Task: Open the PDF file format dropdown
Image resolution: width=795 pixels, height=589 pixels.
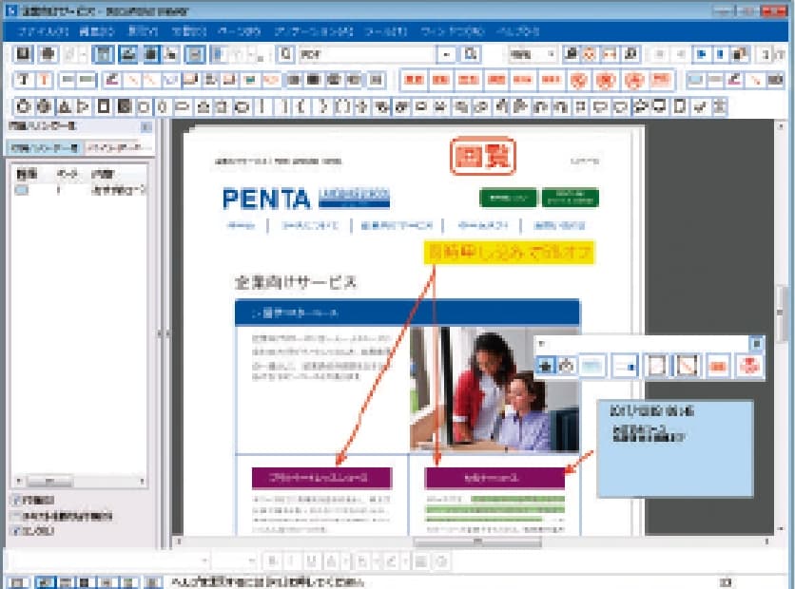Action: coord(447,55)
